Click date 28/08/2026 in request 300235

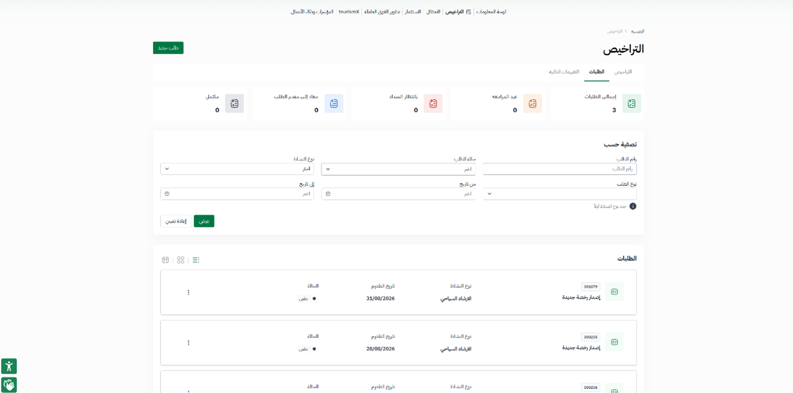click(380, 349)
